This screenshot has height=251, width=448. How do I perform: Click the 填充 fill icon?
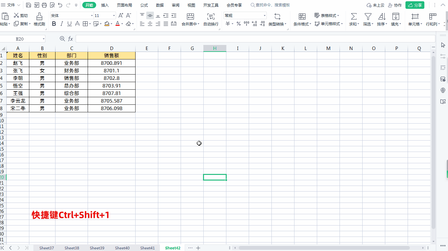[x=396, y=16]
